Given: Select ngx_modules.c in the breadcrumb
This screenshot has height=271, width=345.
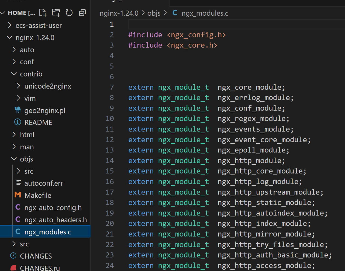Looking at the screenshot, I should 205,13.
